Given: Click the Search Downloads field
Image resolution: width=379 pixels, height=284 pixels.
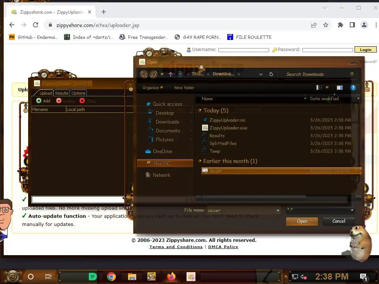Looking at the screenshot, I should [x=319, y=74].
